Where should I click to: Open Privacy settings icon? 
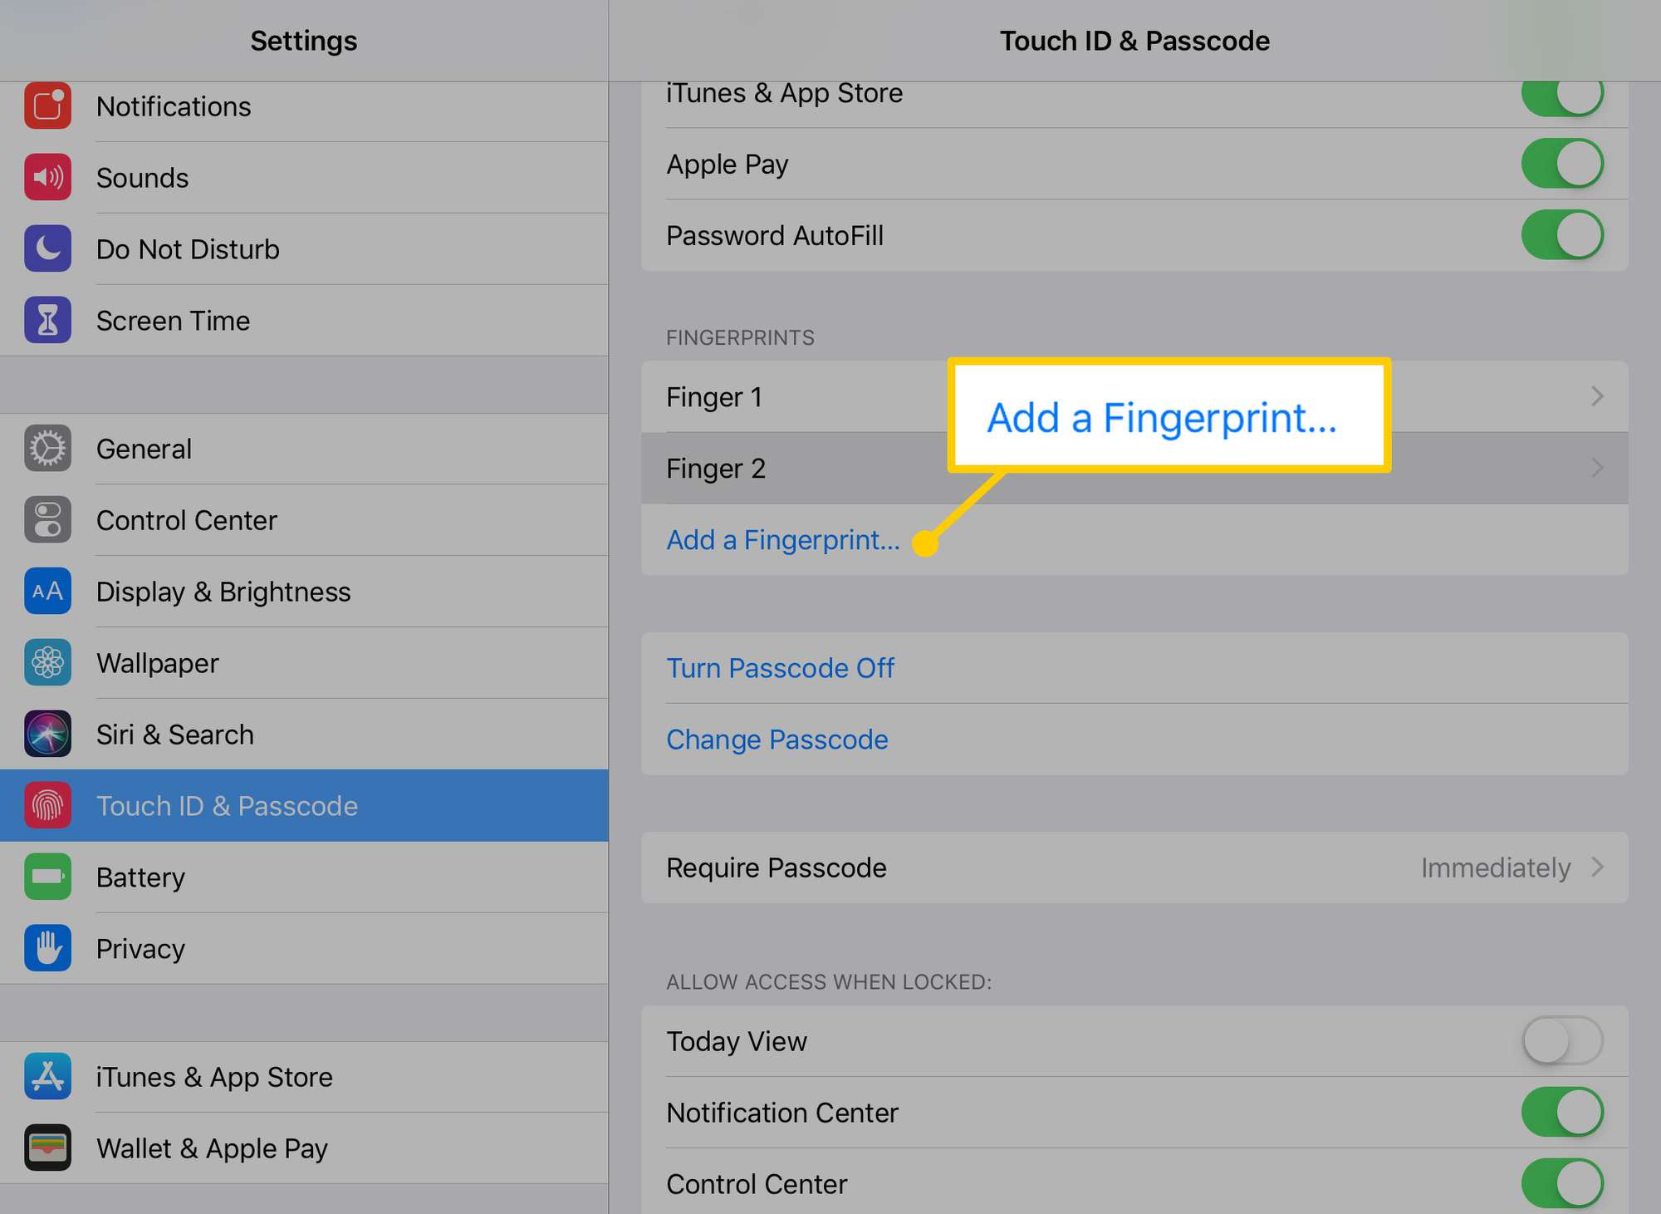click(x=47, y=948)
